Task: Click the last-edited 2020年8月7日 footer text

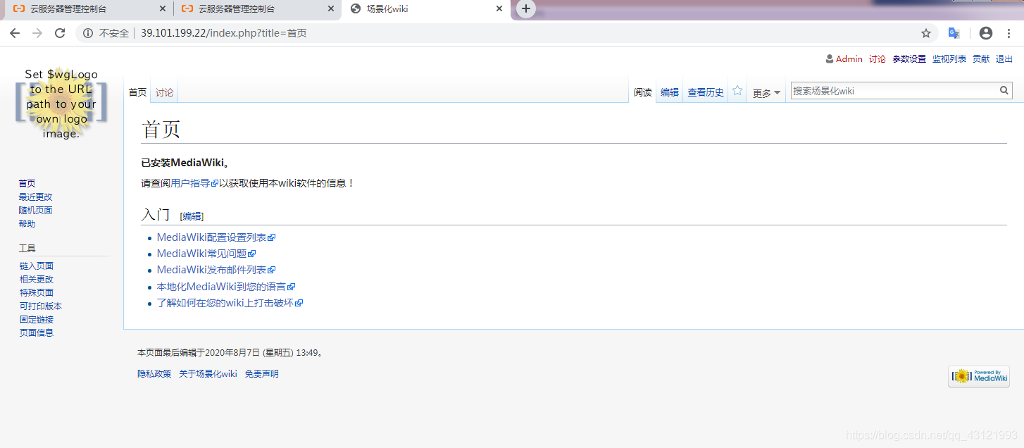Action: pyautogui.click(x=232, y=353)
